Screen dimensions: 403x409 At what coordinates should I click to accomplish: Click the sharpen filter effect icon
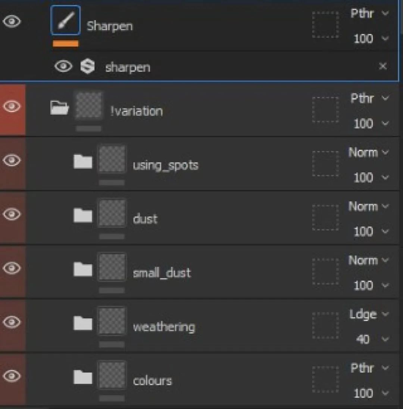(87, 67)
